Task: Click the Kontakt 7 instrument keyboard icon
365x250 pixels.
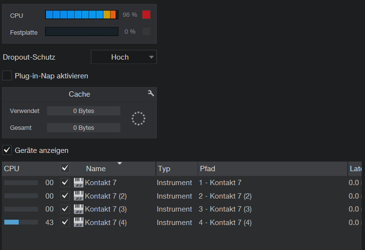Action: (x=79, y=183)
